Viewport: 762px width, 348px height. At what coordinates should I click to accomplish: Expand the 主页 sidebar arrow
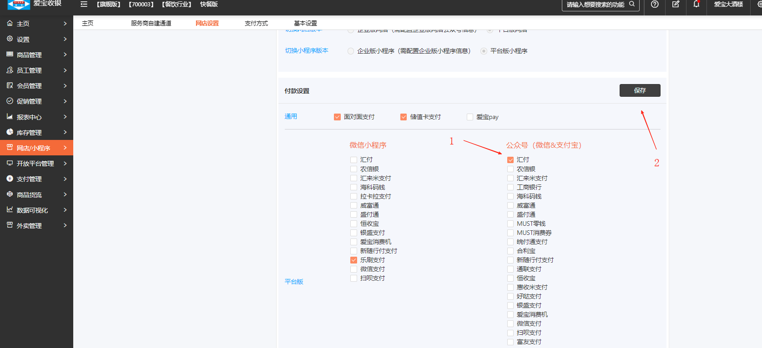65,23
